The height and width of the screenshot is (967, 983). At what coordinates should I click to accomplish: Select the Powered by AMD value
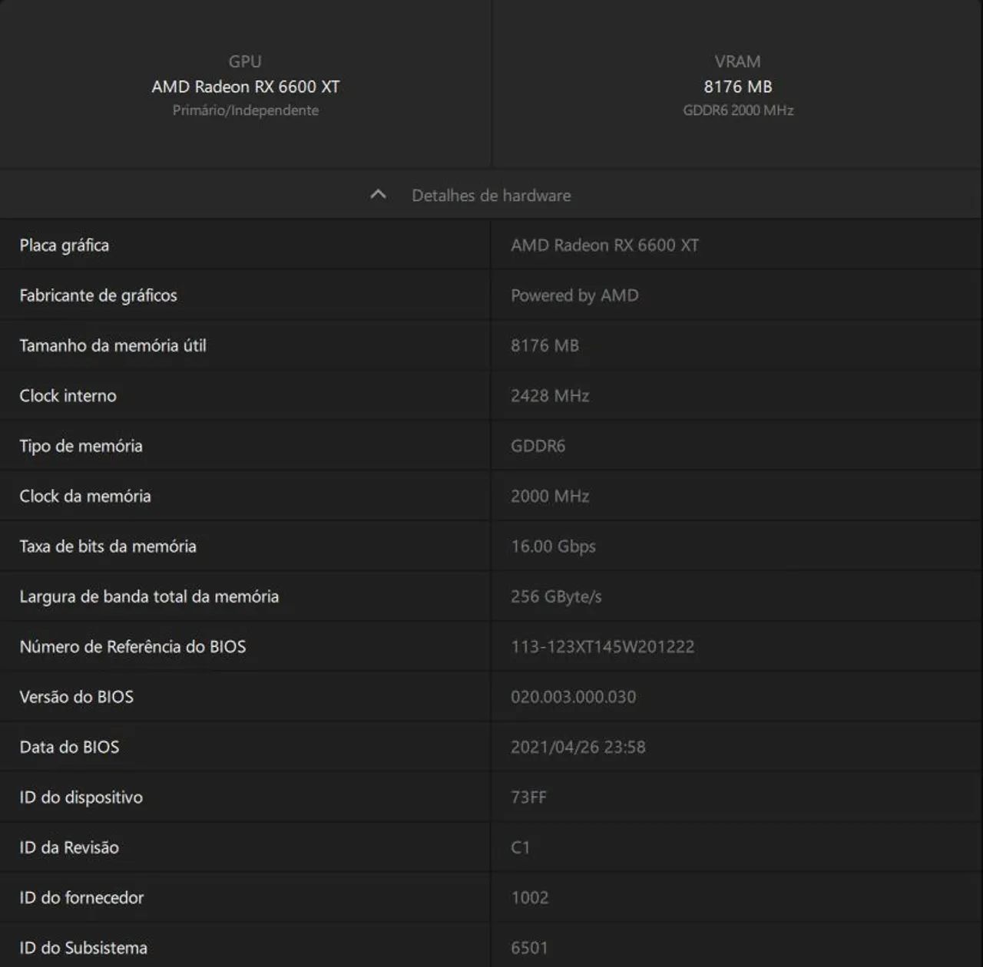point(574,295)
